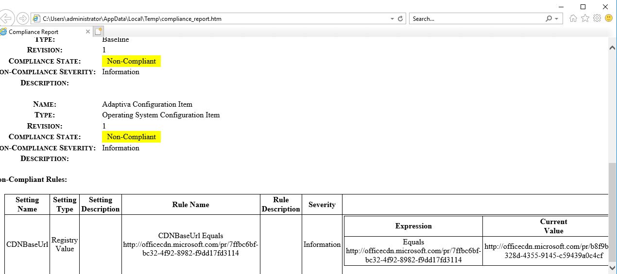Screen dimensions: 617x274
Task: Click the magnifier search icon
Action: pyautogui.click(x=548, y=19)
